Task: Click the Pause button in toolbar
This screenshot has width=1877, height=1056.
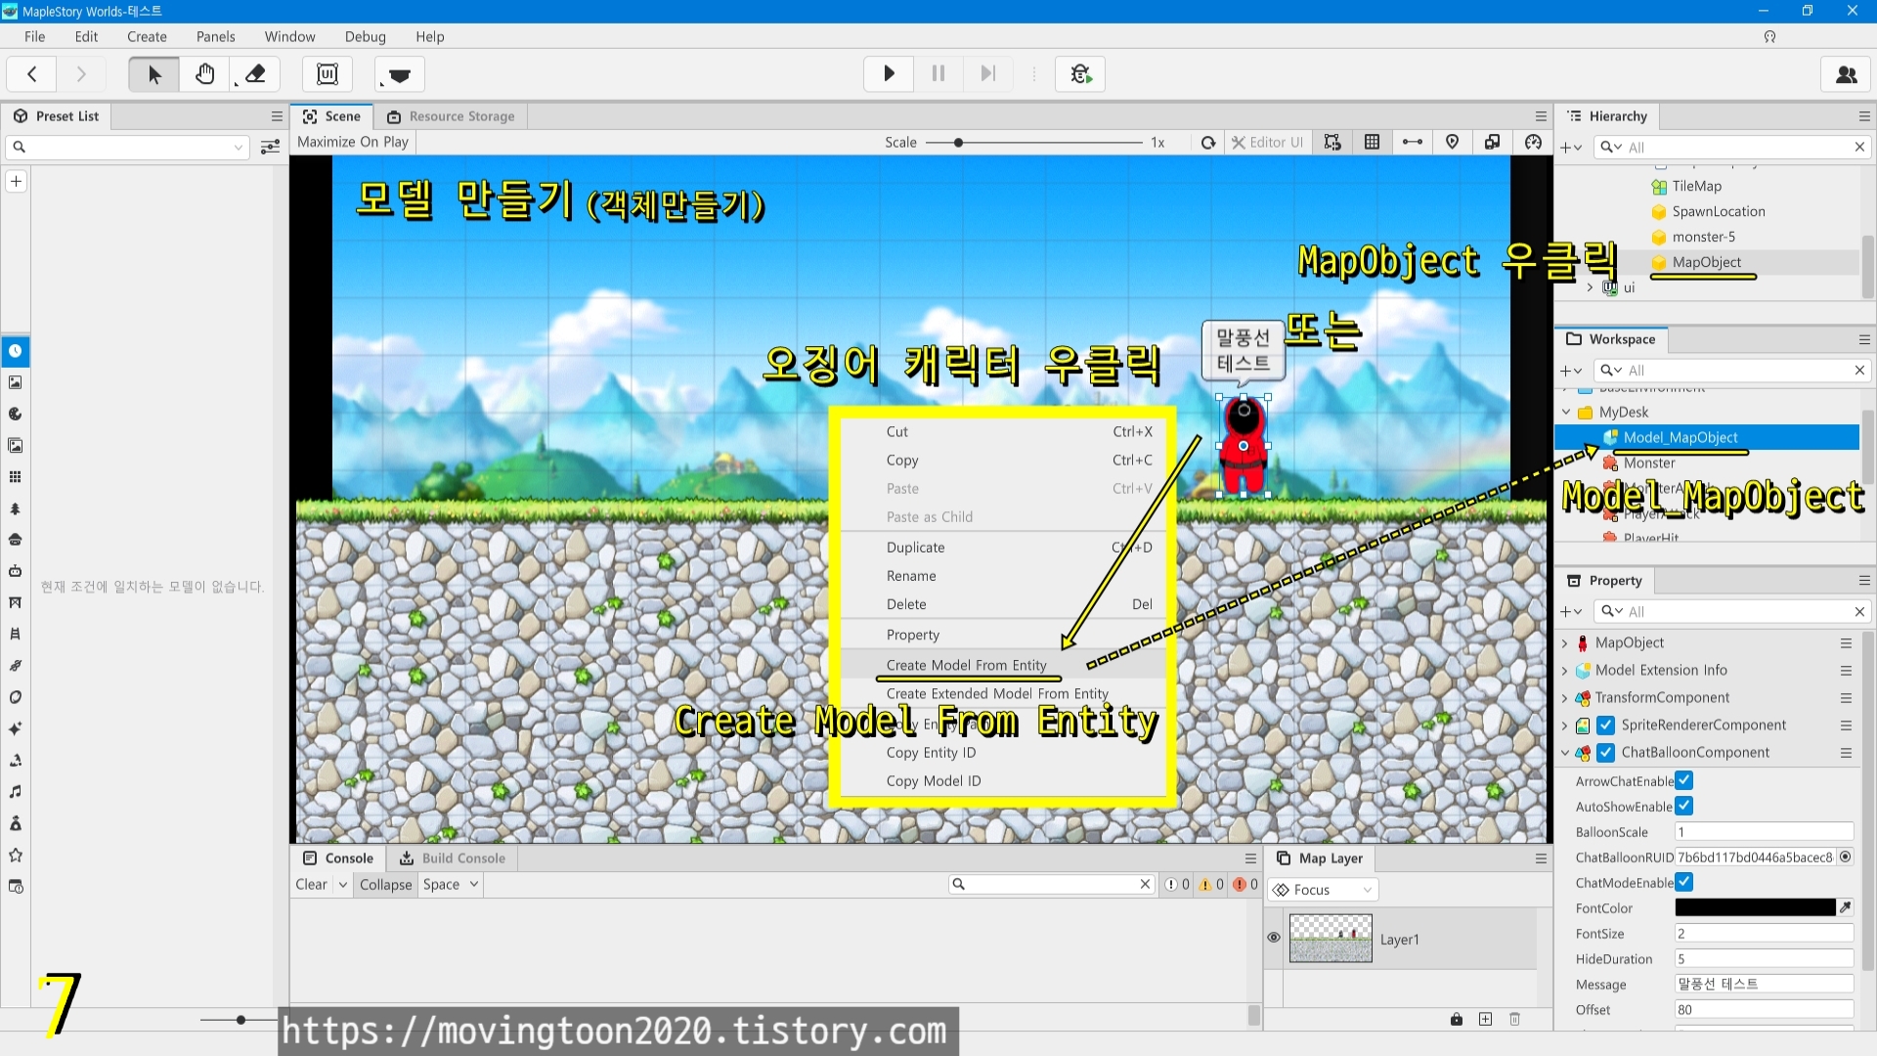Action: pos(938,74)
